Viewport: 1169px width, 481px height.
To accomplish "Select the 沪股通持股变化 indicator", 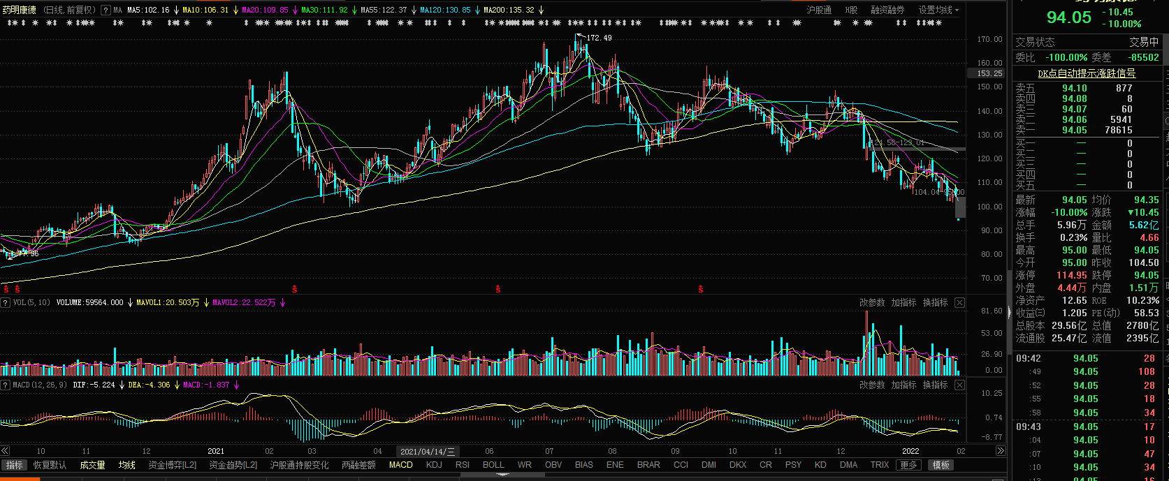I will click(x=299, y=465).
